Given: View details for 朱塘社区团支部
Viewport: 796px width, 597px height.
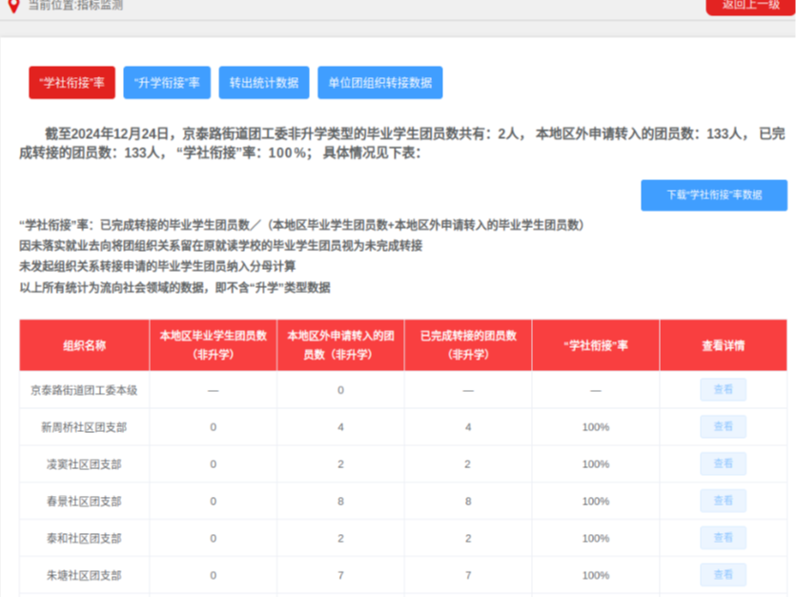Looking at the screenshot, I should pyautogui.click(x=723, y=575).
